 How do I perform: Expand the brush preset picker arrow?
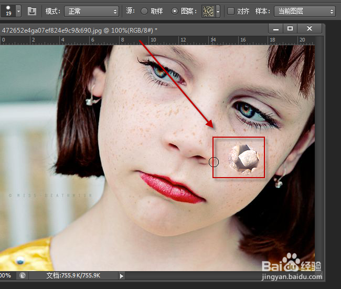click(x=18, y=11)
